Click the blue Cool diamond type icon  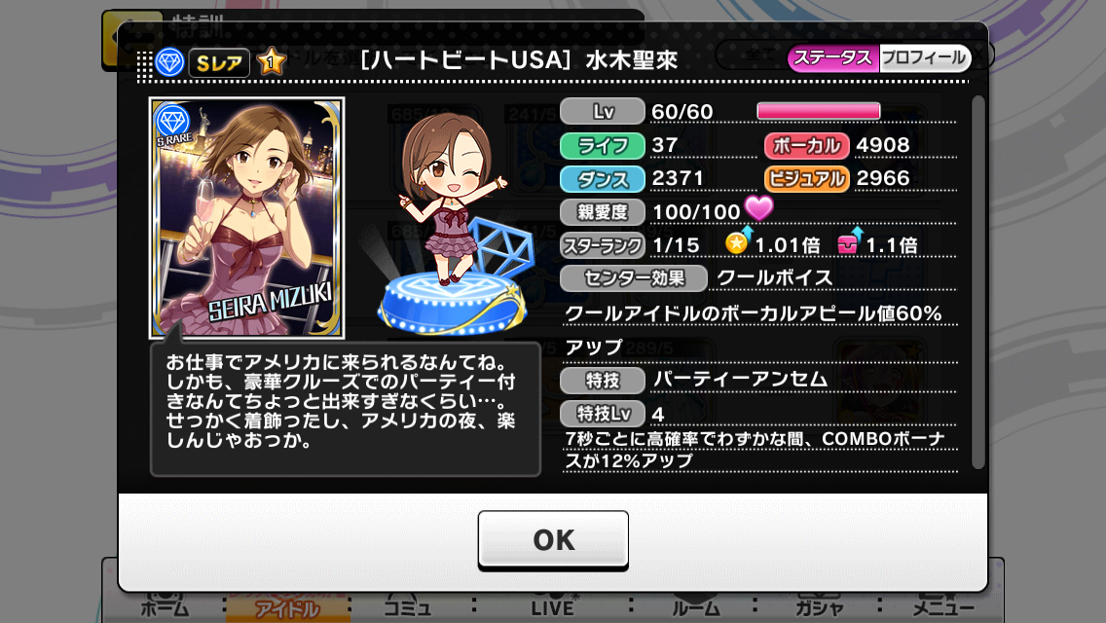click(x=170, y=62)
